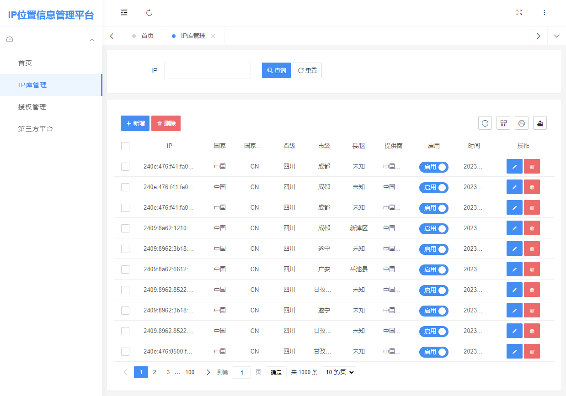Check the checkbox of the 成都 新津区 row
Image resolution: width=566 pixels, height=396 pixels.
pyautogui.click(x=125, y=228)
